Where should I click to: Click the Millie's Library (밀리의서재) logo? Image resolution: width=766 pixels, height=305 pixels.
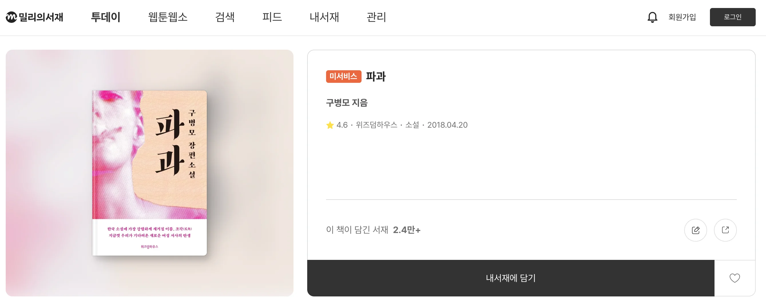(34, 17)
